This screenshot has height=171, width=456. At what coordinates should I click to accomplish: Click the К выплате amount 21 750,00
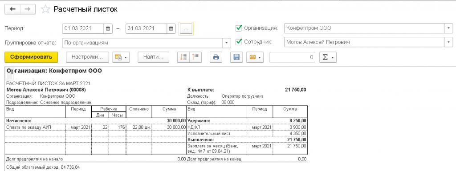coord(295,90)
